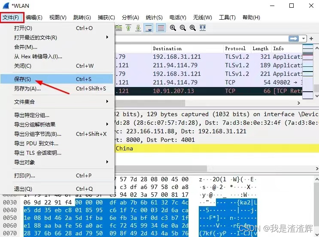Viewport: 319px width, 237px height.
Task: Open the 文件(F) menu
Action: [x=11, y=18]
